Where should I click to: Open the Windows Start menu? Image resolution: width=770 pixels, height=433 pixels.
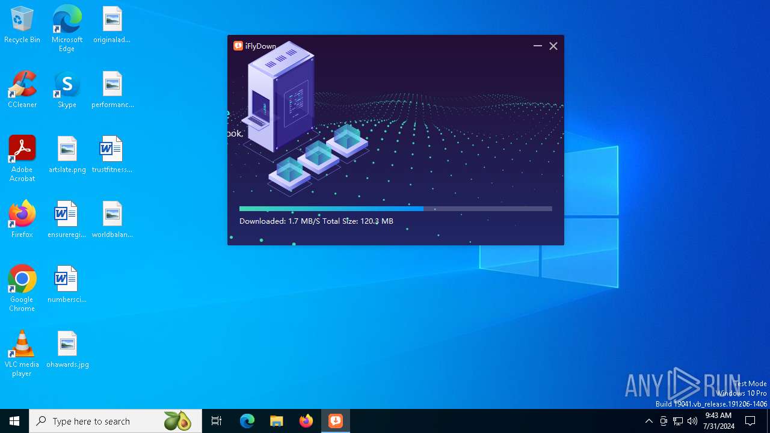(x=14, y=421)
